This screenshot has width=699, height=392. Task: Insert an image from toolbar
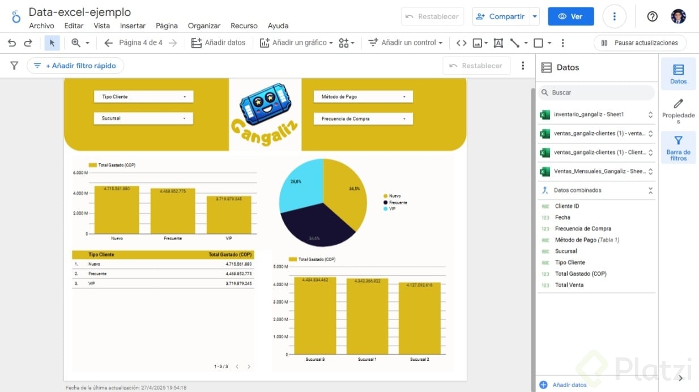click(x=480, y=43)
